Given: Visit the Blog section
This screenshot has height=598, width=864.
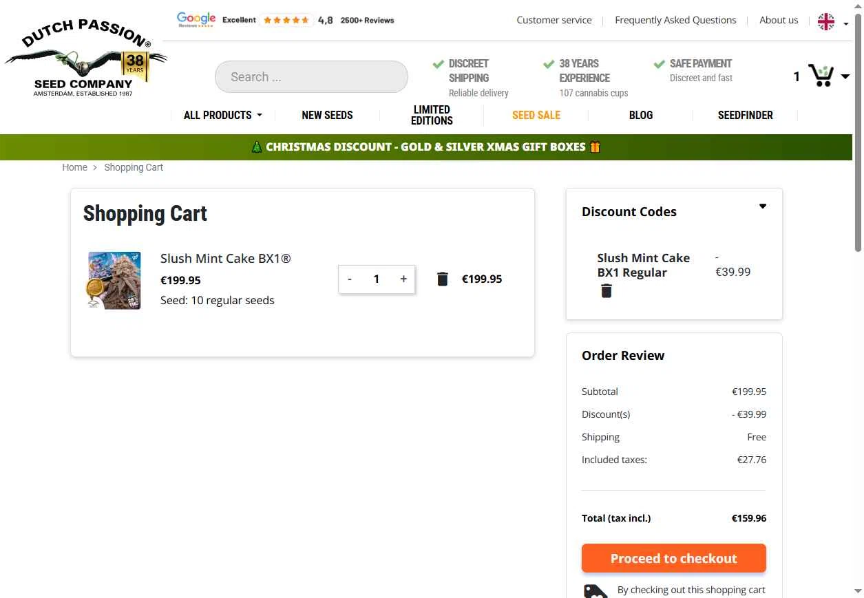Looking at the screenshot, I should pyautogui.click(x=641, y=115).
